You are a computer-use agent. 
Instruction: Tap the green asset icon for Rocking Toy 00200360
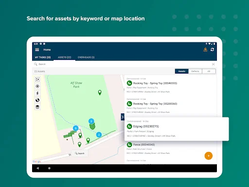(x=129, y=104)
